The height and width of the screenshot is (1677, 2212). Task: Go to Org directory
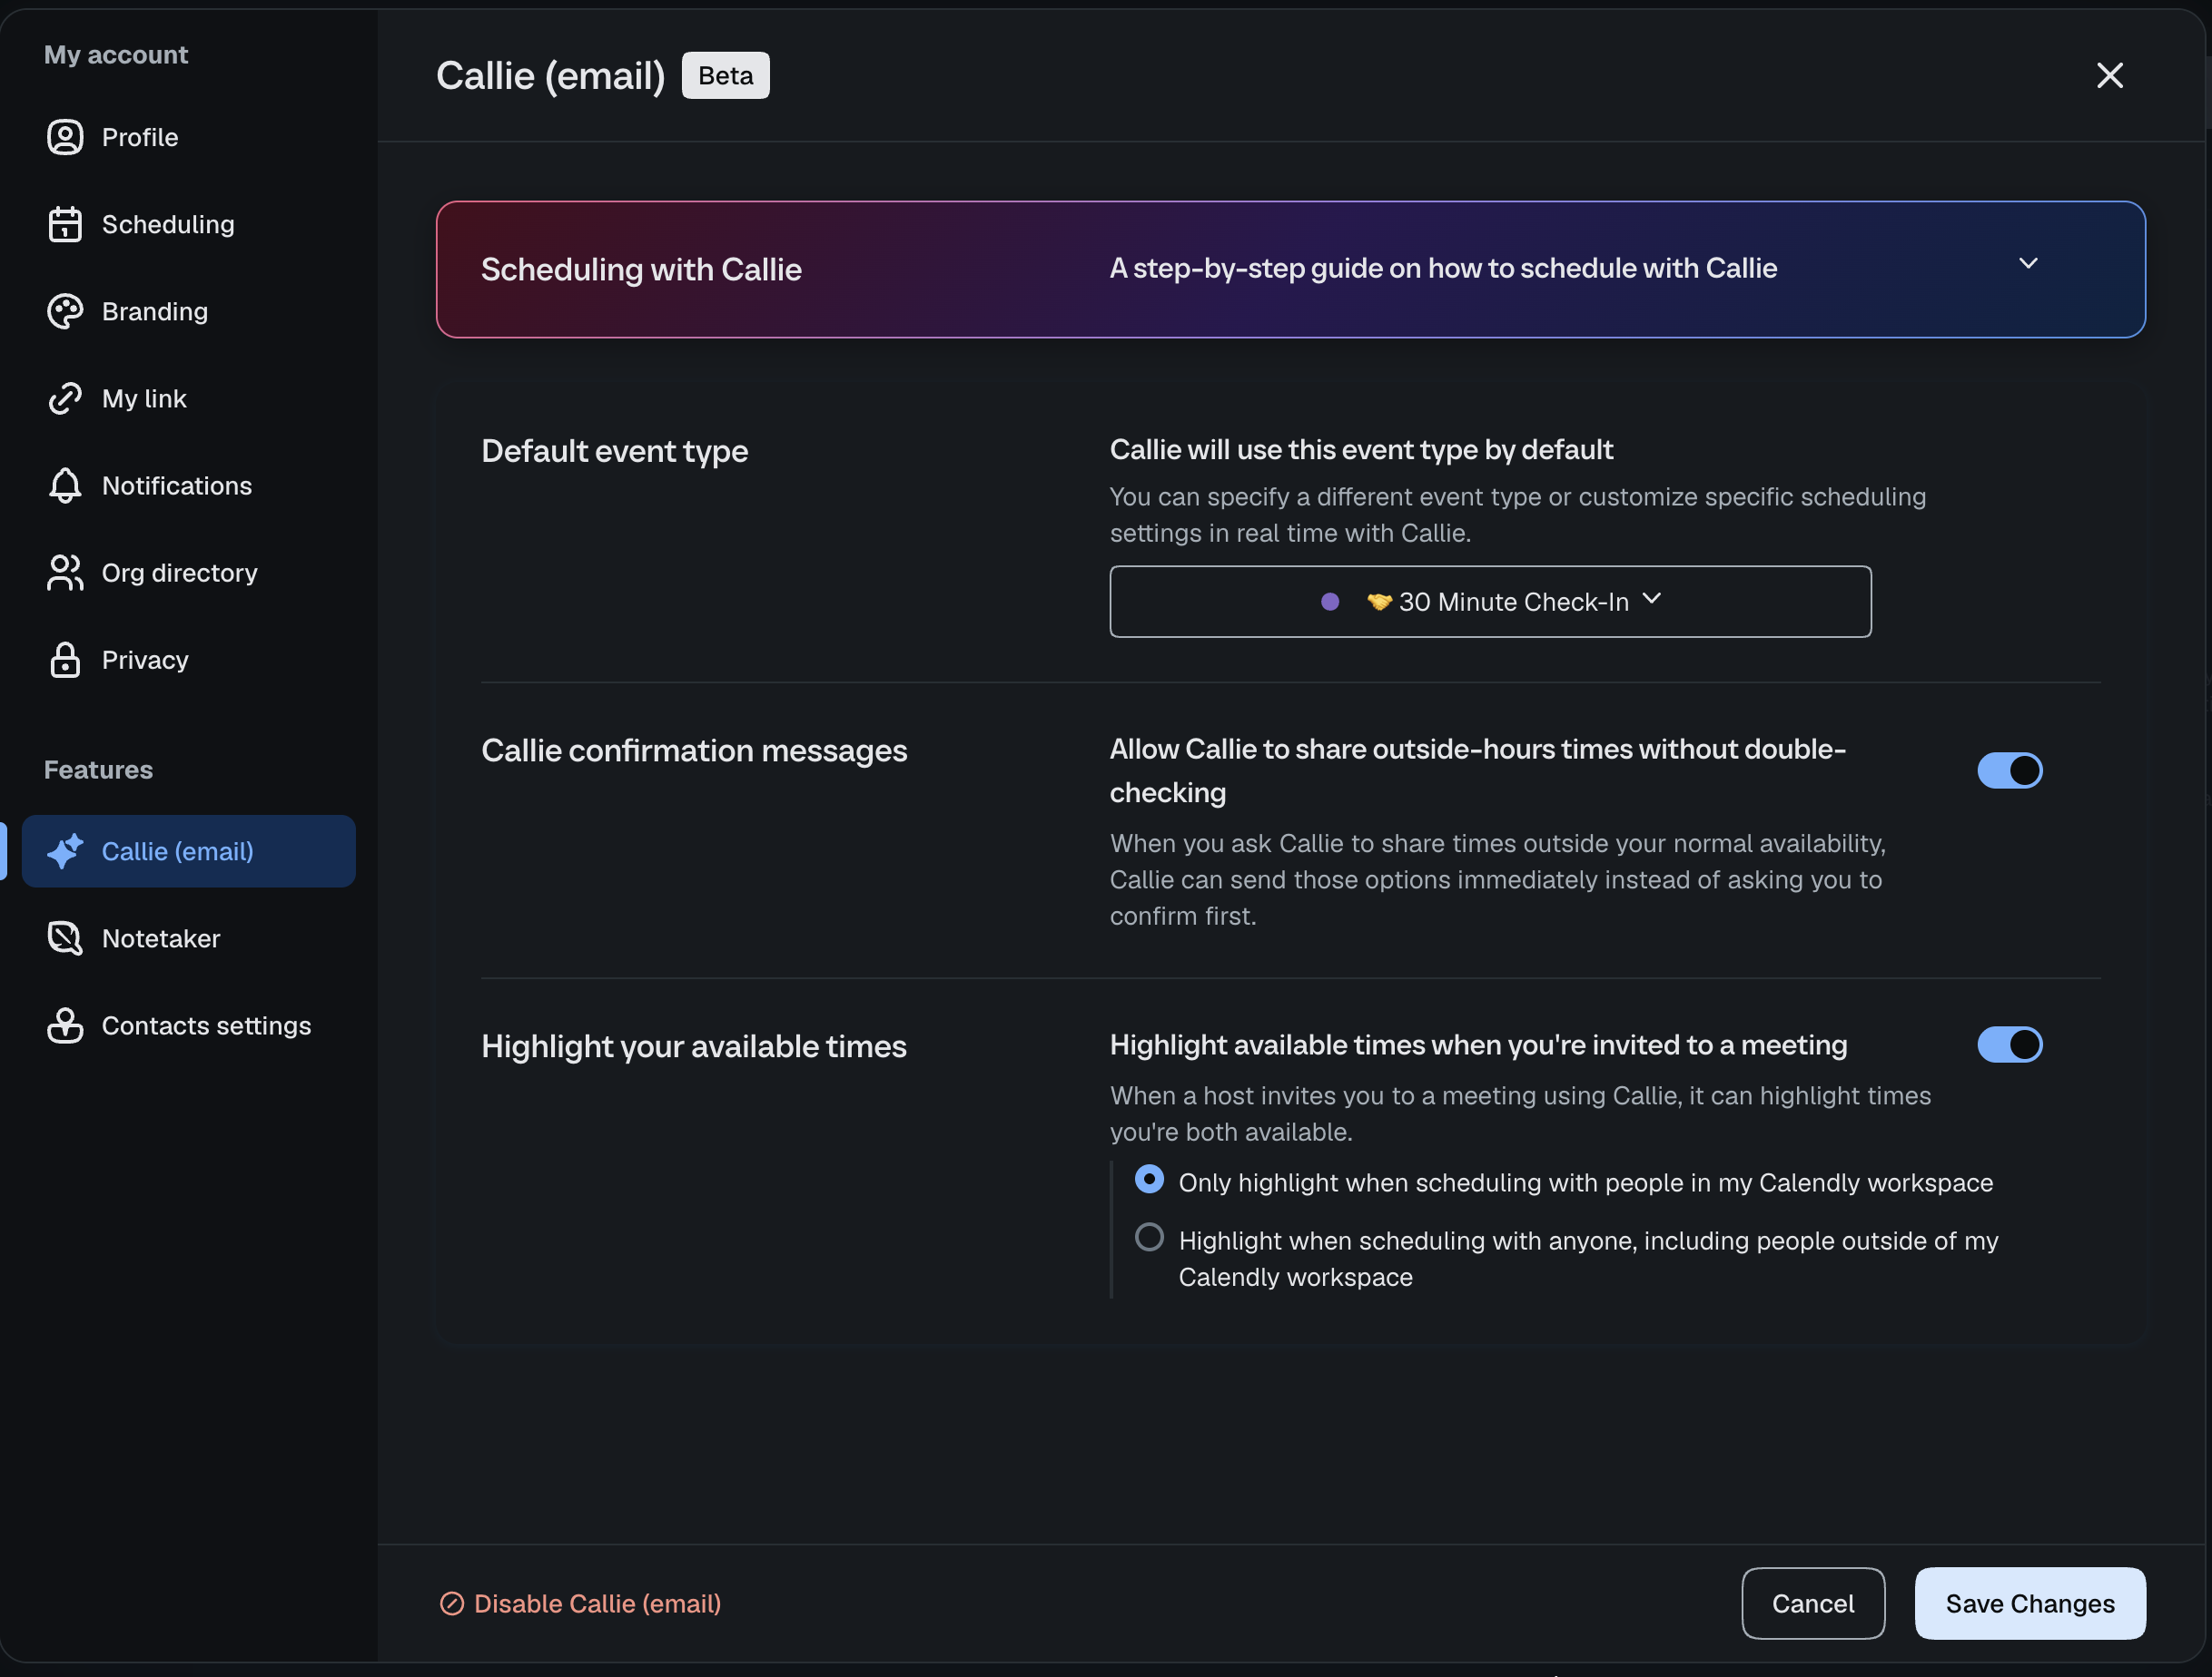(189, 573)
